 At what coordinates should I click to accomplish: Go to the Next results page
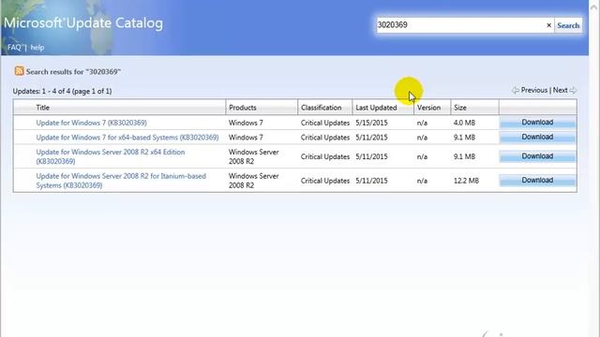[x=561, y=90]
